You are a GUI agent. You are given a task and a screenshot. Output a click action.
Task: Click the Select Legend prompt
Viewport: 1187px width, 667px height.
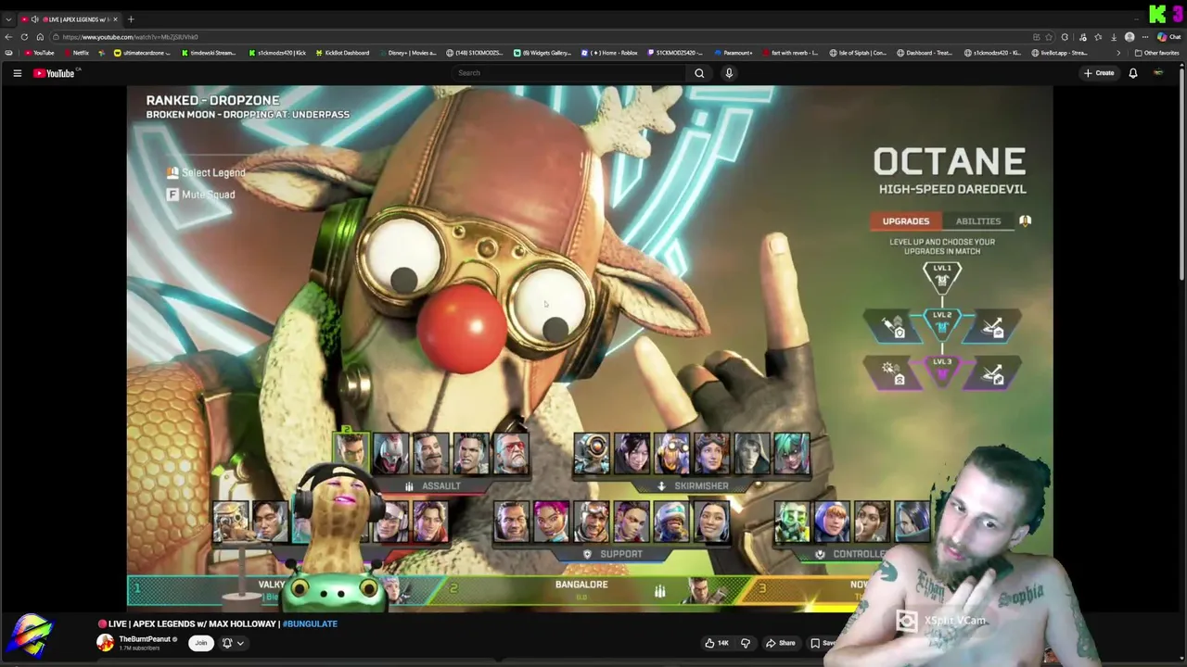coord(206,172)
